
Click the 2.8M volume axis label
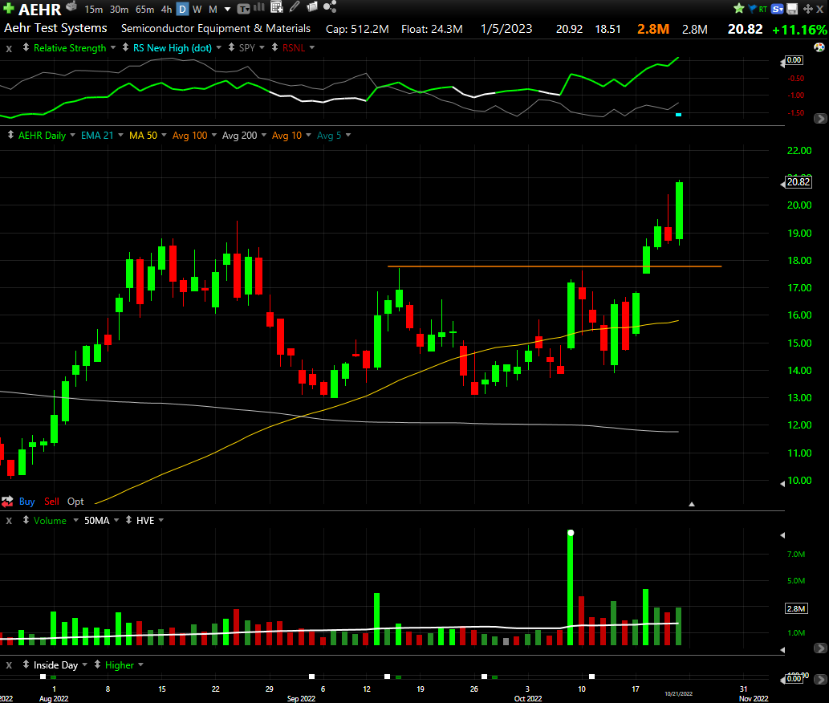pos(796,608)
